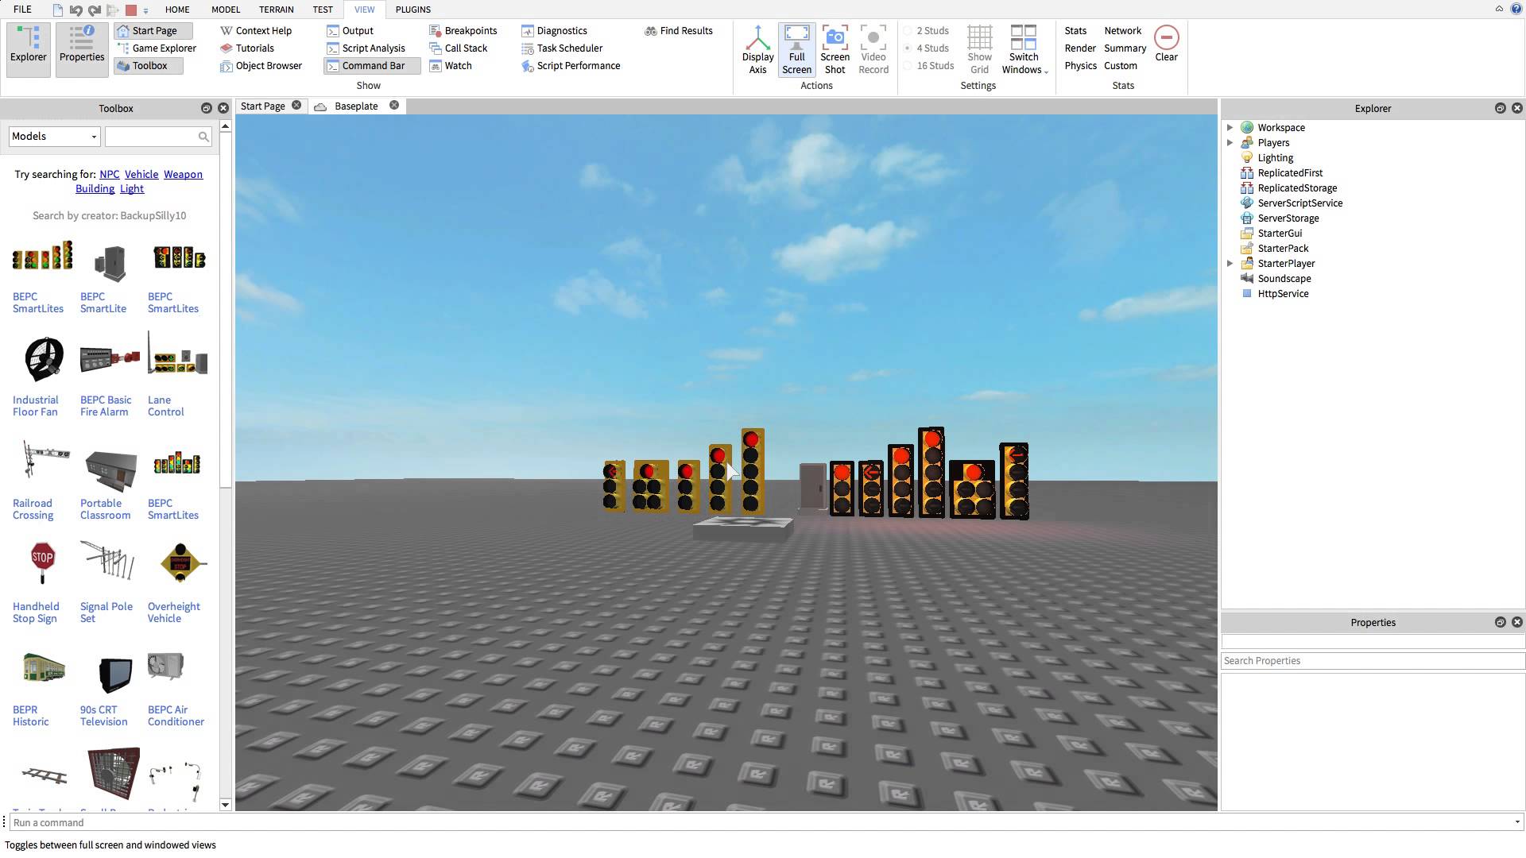Open the Watch window
This screenshot has width=1526, height=858.
click(451, 66)
